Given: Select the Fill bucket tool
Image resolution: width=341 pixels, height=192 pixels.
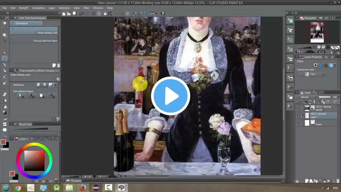Looking at the screenshot, I should [5, 107].
